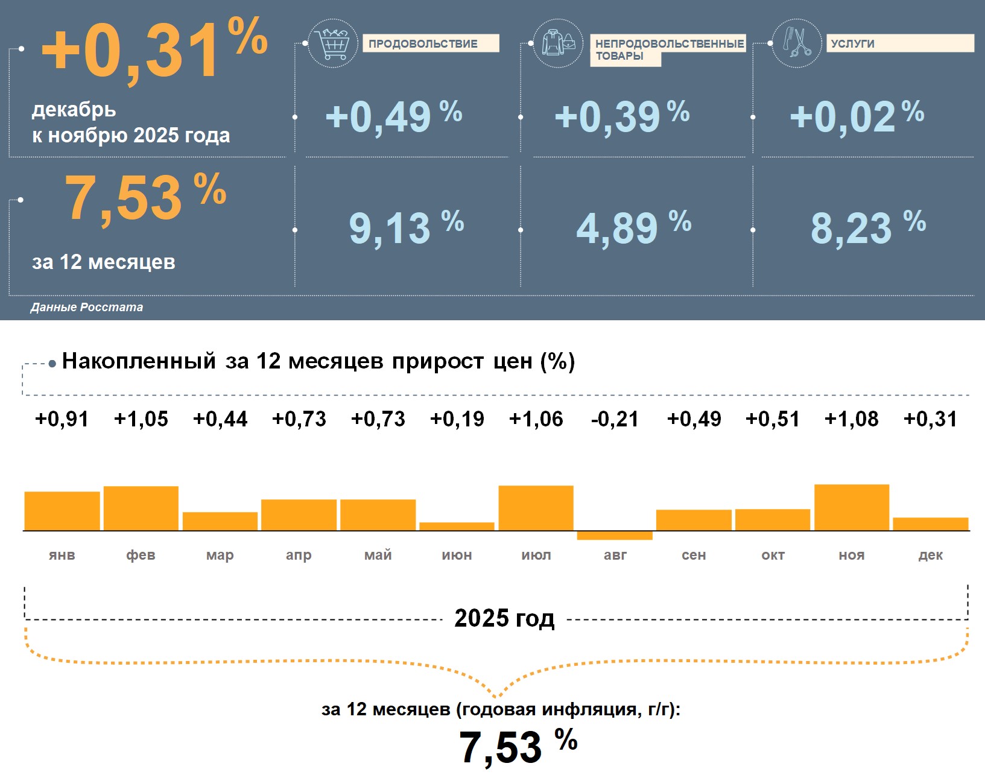Select the НЕПРОДОВОЛЬСТВЕННЫЕ ТОВАРЫ label
The height and width of the screenshot is (775, 985).
tap(668, 49)
